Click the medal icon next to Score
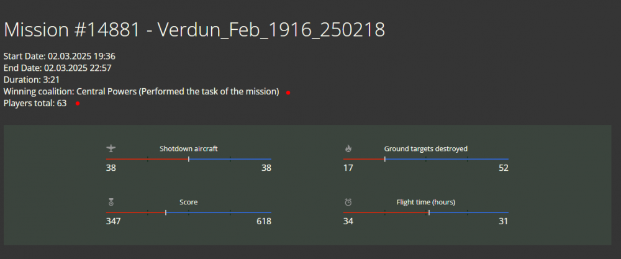The width and height of the screenshot is (621, 259). pos(111,202)
